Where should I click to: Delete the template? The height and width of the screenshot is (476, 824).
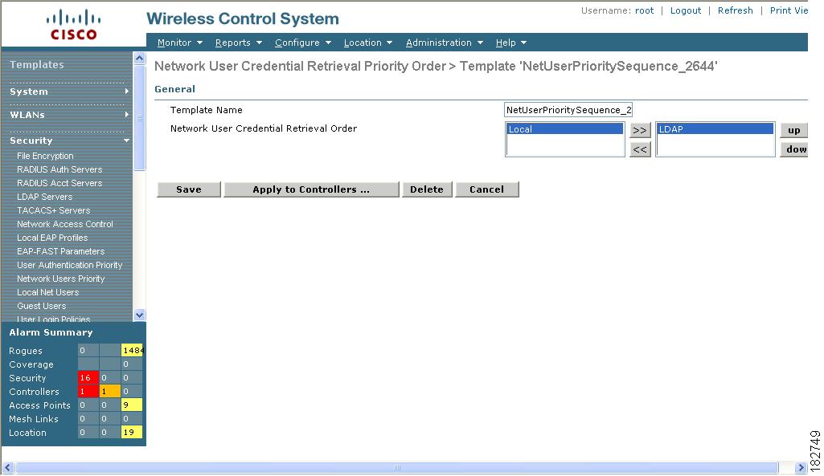click(x=427, y=189)
